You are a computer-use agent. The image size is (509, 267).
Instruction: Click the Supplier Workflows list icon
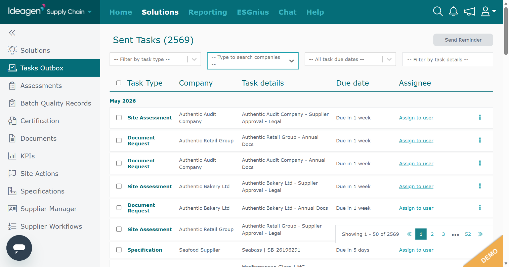click(x=12, y=226)
